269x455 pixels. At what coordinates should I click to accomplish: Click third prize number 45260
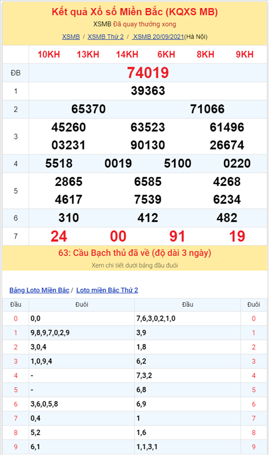68,128
